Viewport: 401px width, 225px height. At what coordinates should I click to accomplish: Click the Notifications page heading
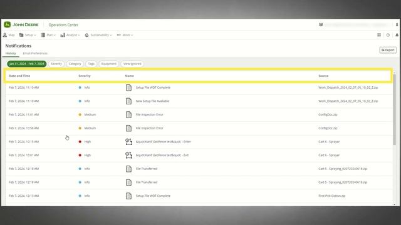point(18,46)
